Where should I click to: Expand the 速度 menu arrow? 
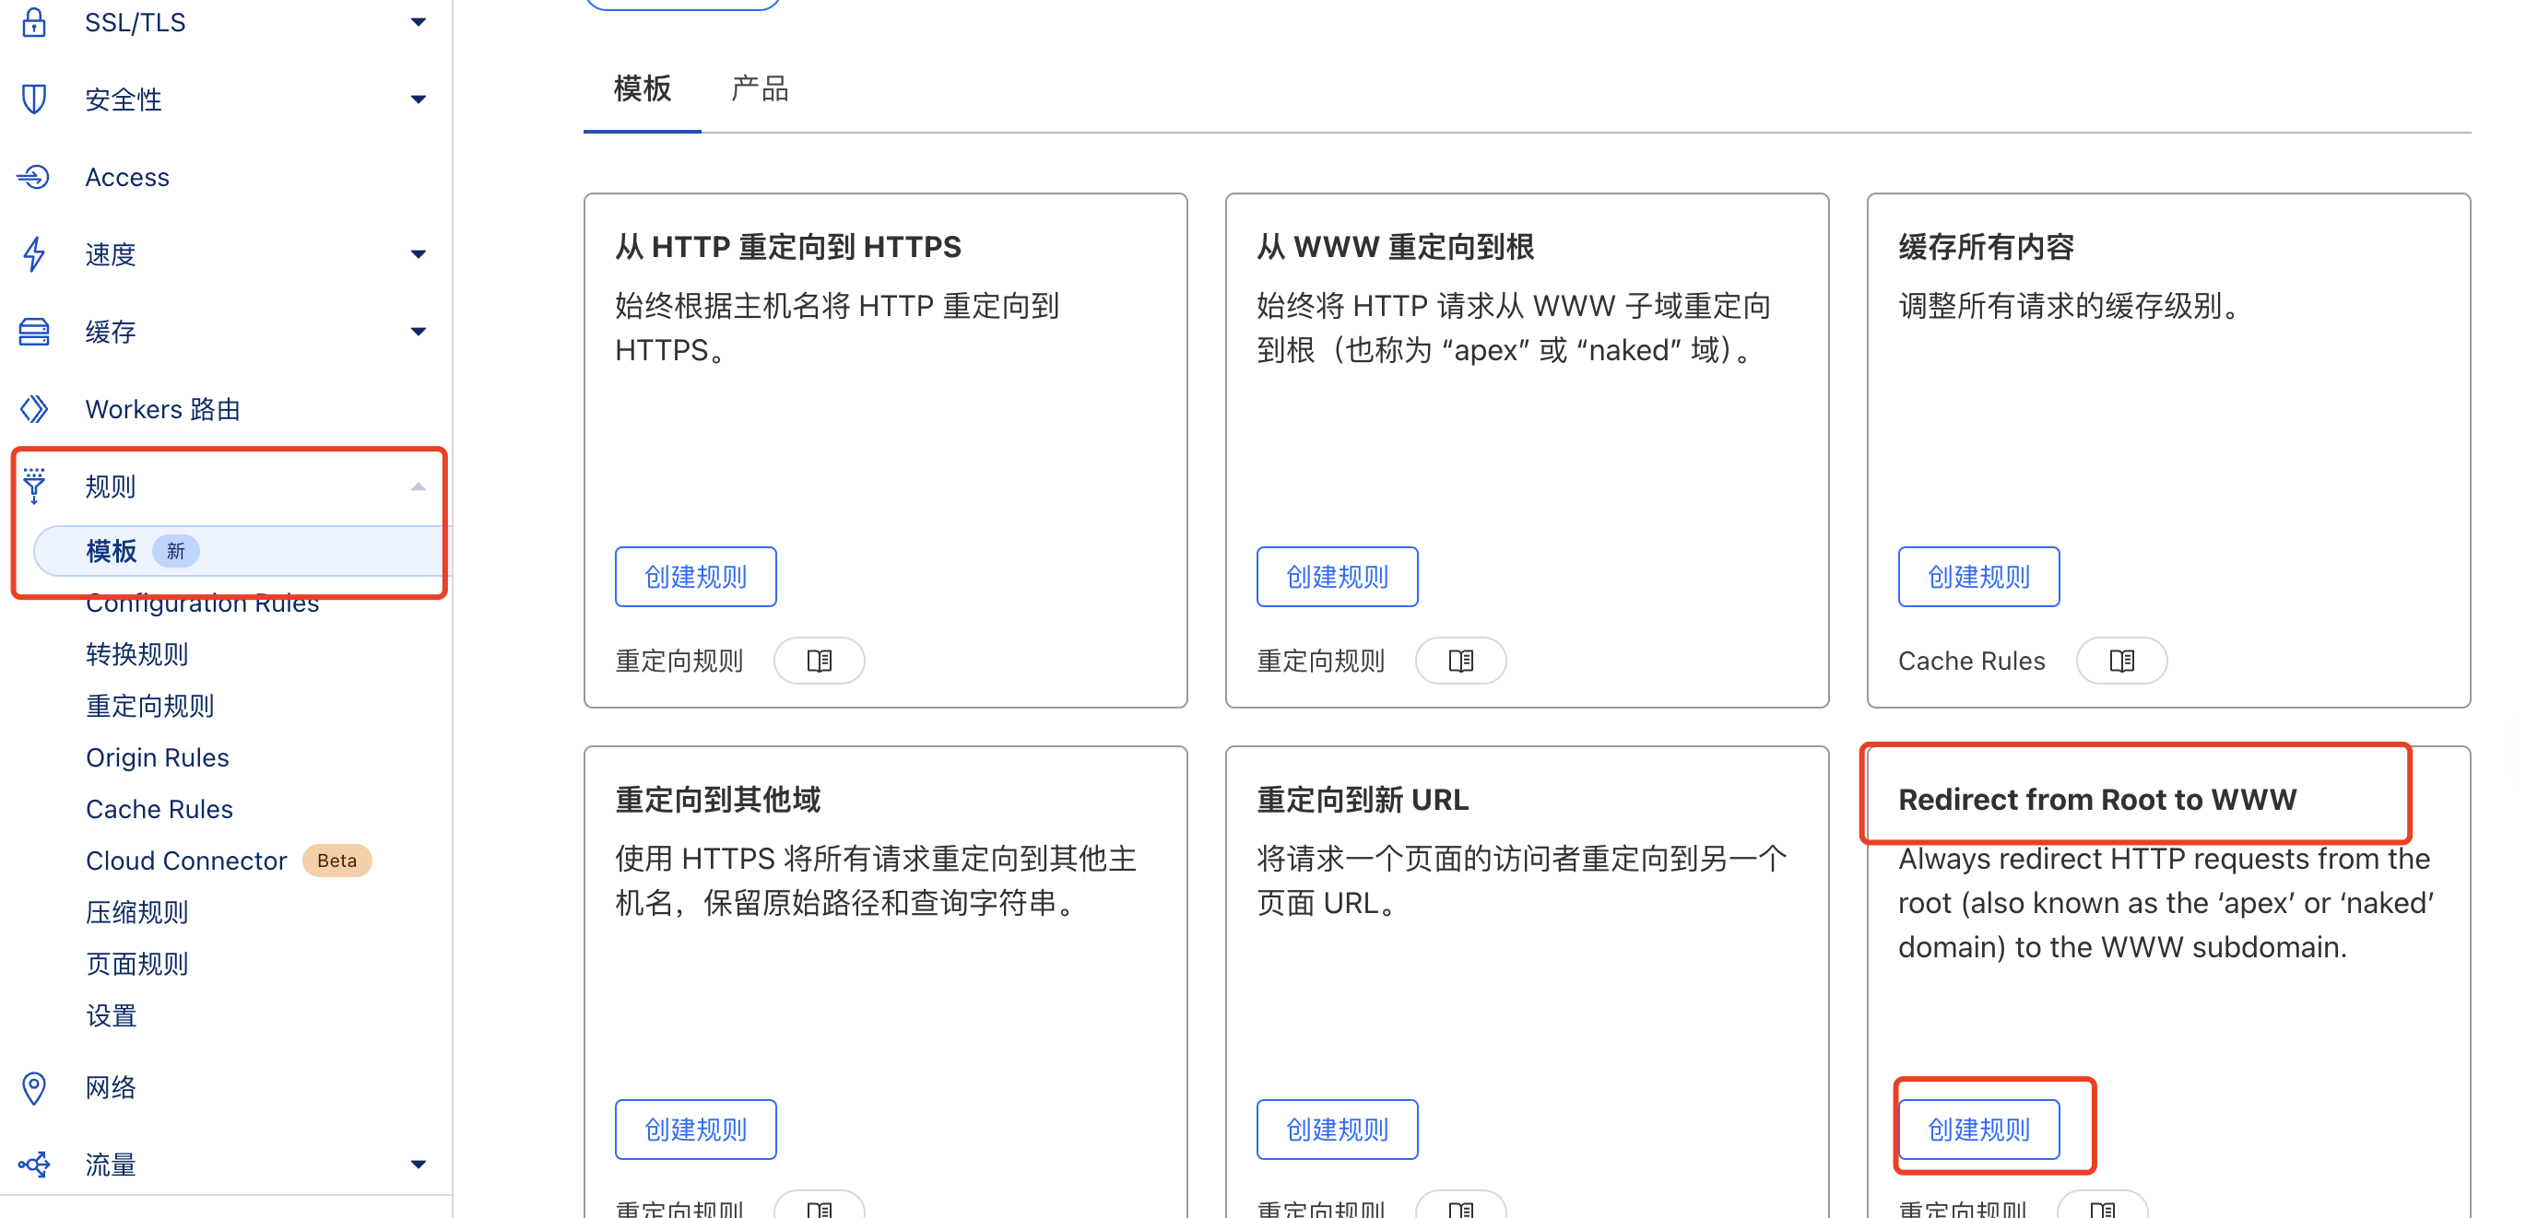[419, 253]
